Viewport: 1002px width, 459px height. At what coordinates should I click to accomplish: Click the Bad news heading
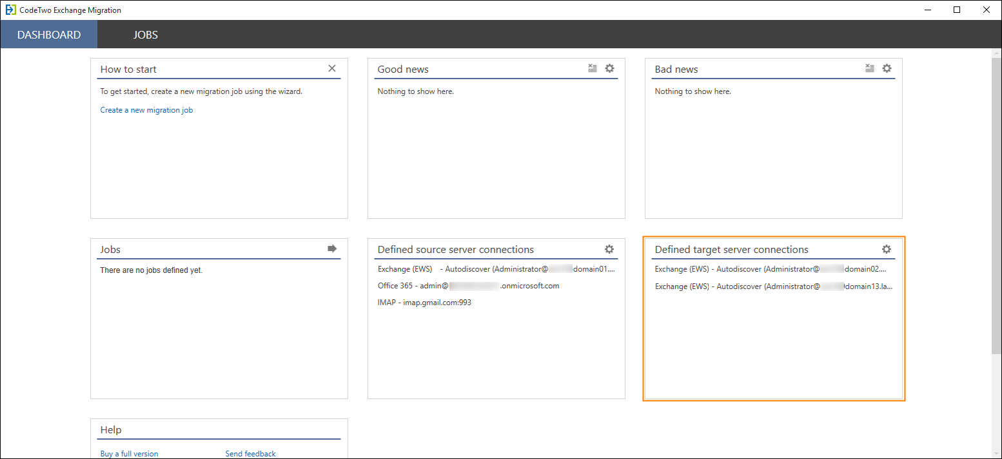[x=676, y=70]
